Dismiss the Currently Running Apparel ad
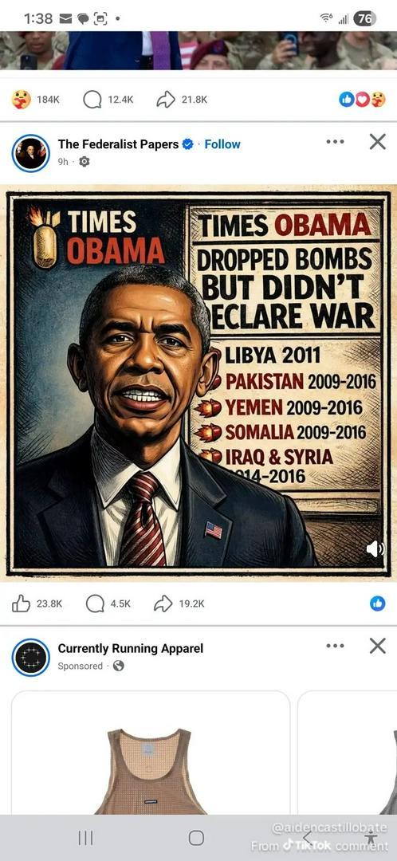Viewport: 397px width, 861px height. click(x=378, y=646)
